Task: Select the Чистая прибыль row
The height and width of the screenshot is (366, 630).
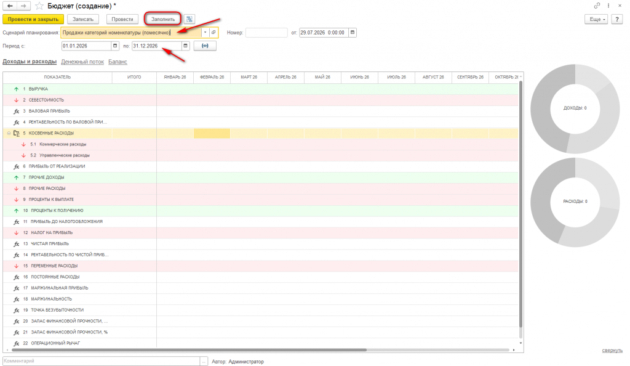Action: coord(260,244)
